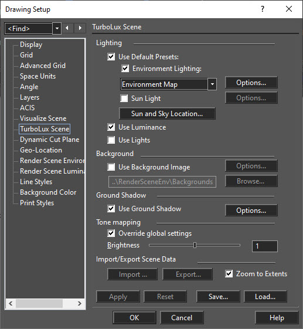Select TurboLux Scene tree item

(45, 129)
